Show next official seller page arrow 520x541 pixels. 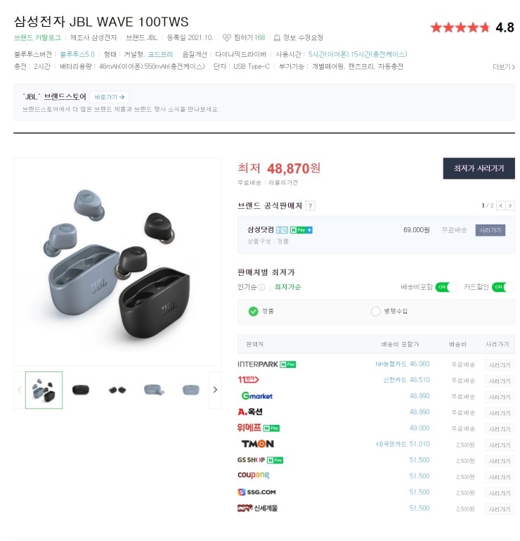[x=510, y=205]
